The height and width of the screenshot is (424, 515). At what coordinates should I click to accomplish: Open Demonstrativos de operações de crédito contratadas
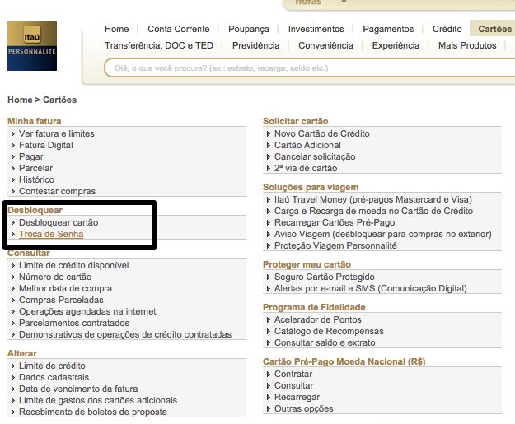125,334
